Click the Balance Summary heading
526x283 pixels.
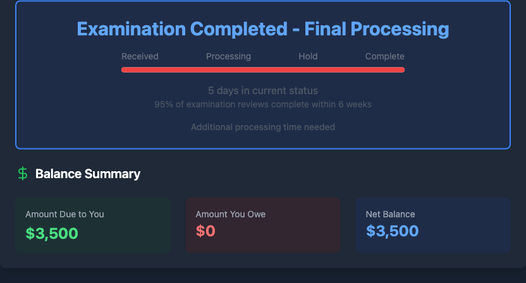pos(88,174)
